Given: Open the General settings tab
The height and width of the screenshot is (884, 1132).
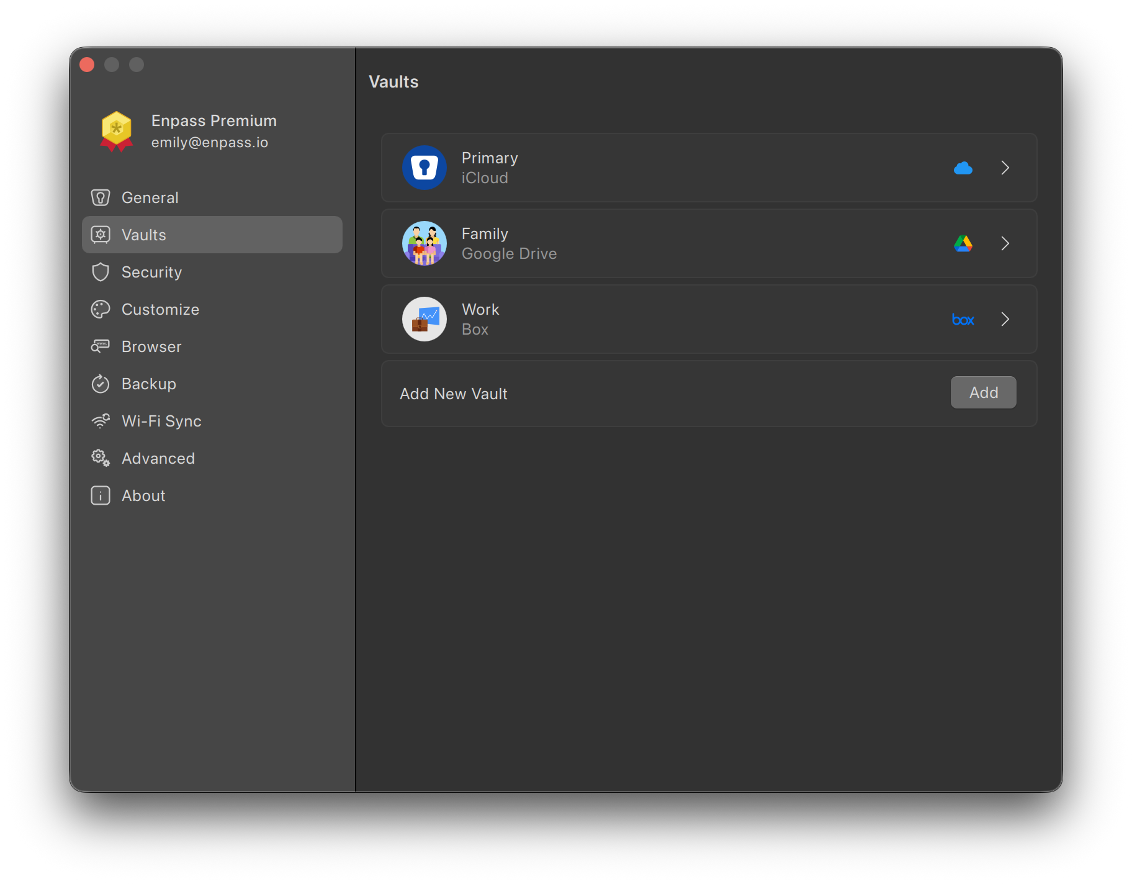Looking at the screenshot, I should point(212,197).
